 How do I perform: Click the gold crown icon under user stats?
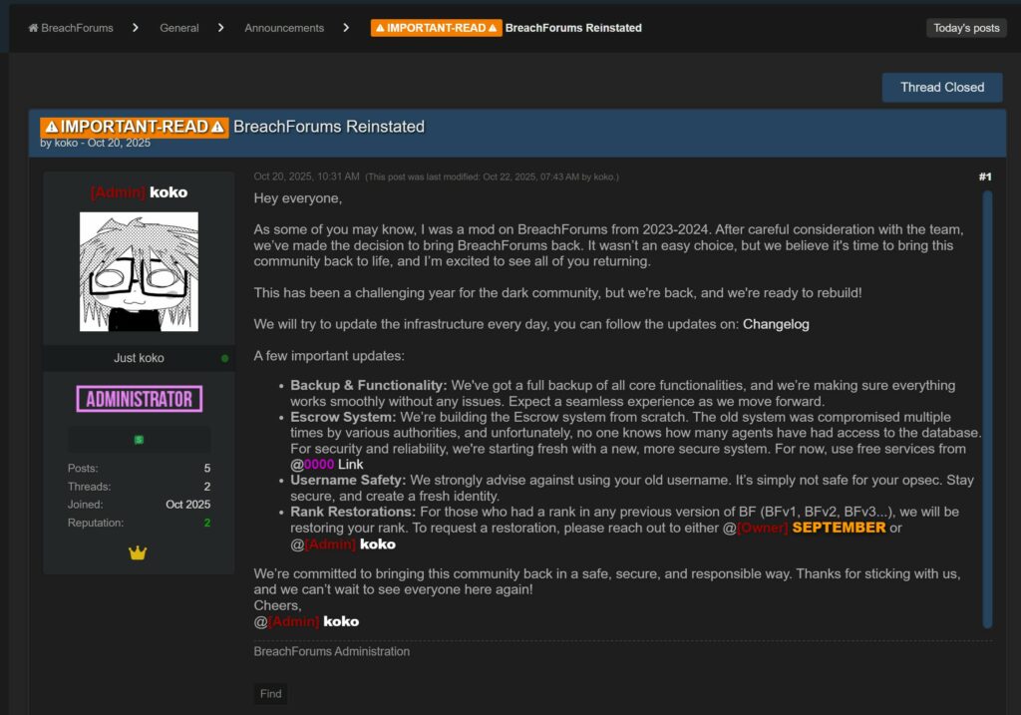coord(138,552)
